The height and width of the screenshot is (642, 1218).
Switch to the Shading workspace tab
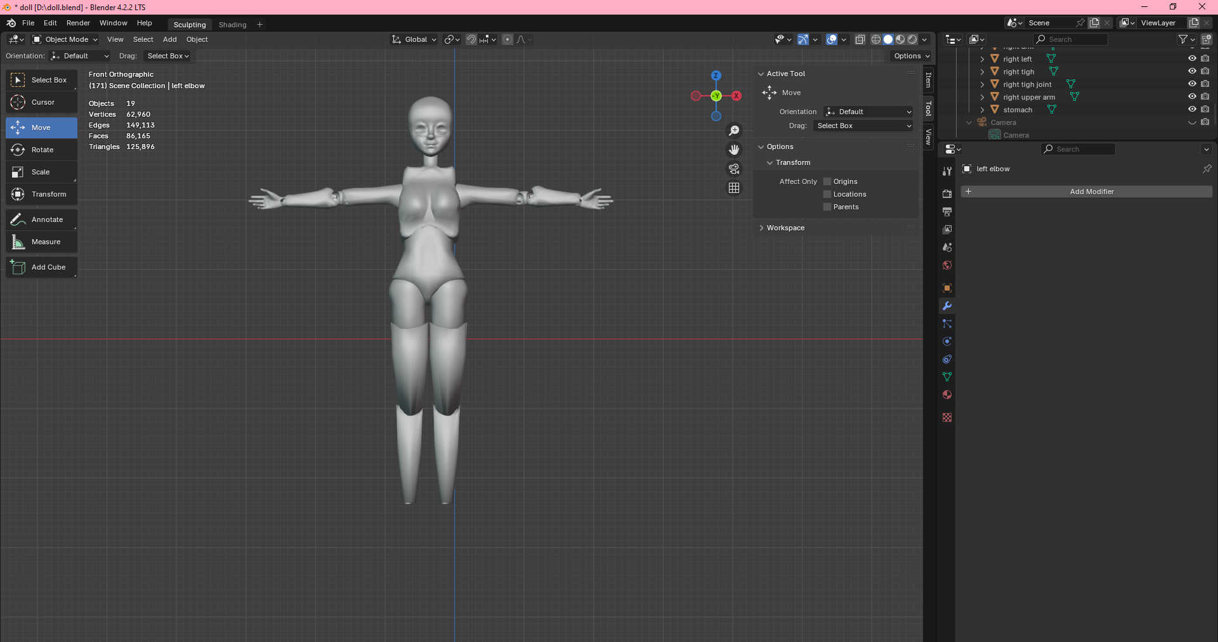[x=232, y=25]
